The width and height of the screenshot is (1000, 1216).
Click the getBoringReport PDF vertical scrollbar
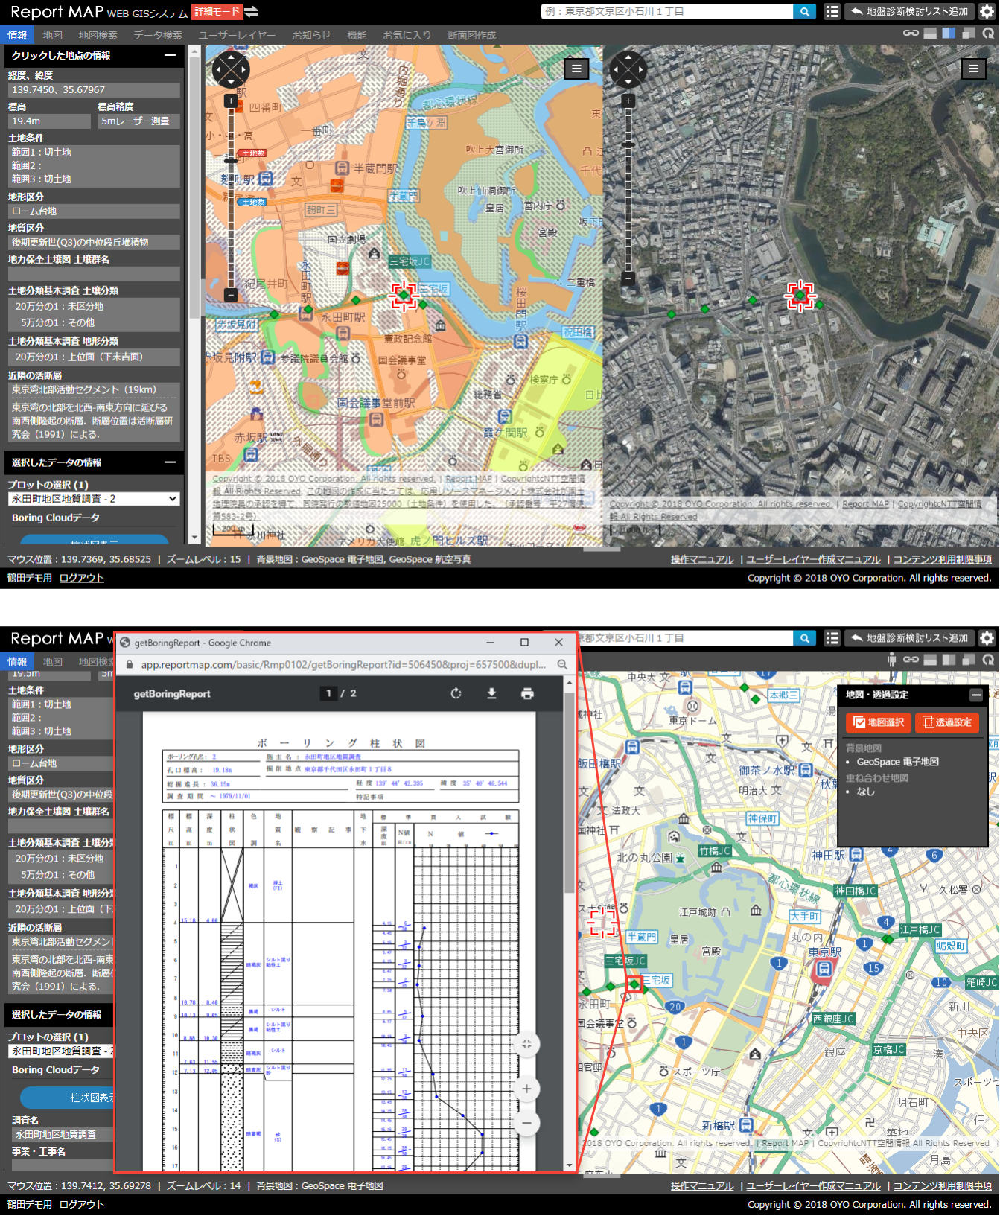569,793
